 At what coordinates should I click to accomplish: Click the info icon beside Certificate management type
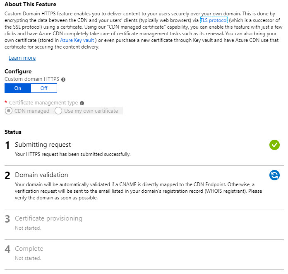point(82,103)
